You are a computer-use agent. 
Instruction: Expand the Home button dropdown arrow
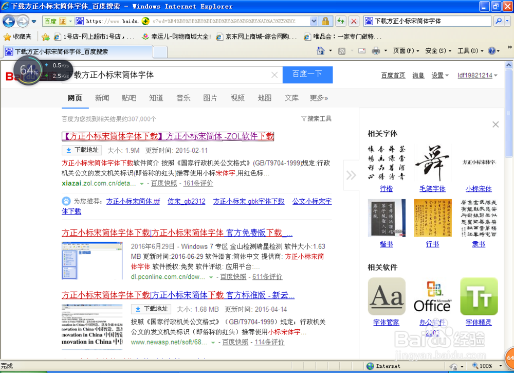point(331,51)
